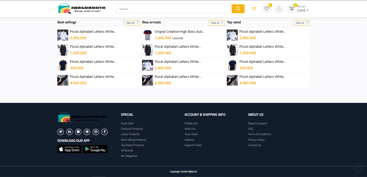Open the wishlist heart icon
Image resolution: width=367 pixels, height=177 pixels.
coord(266,9)
